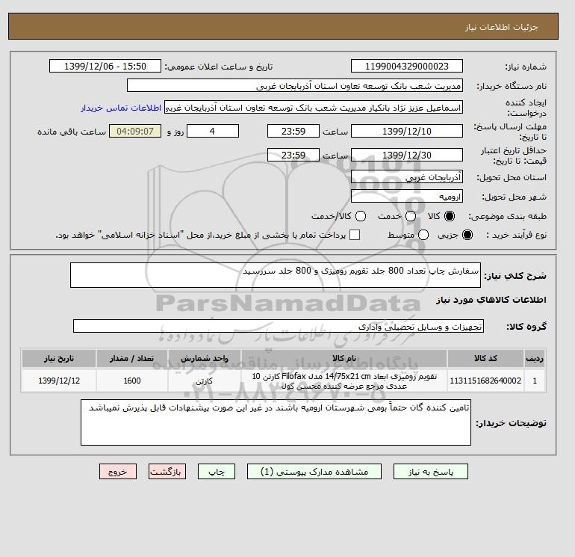Click the need number field 1199004329000023
Screen dimensions: 575x557
(407, 66)
